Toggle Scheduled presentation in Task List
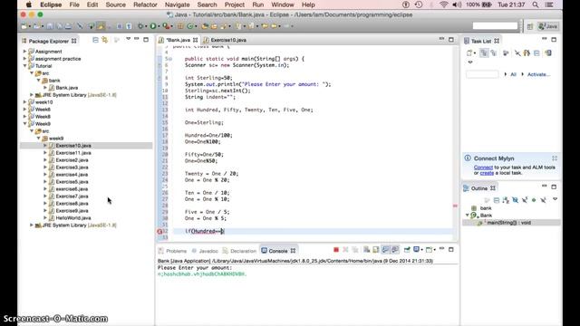The height and width of the screenshot is (326, 580). pyautogui.click(x=493, y=53)
